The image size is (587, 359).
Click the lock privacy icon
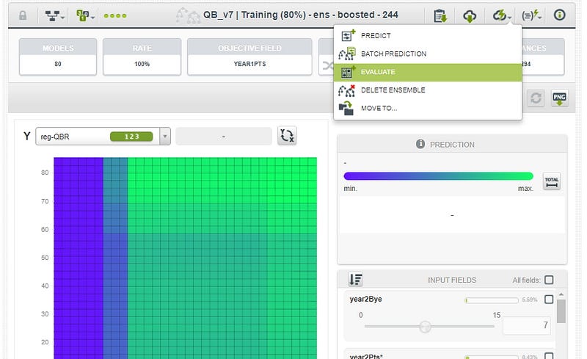pyautogui.click(x=23, y=15)
